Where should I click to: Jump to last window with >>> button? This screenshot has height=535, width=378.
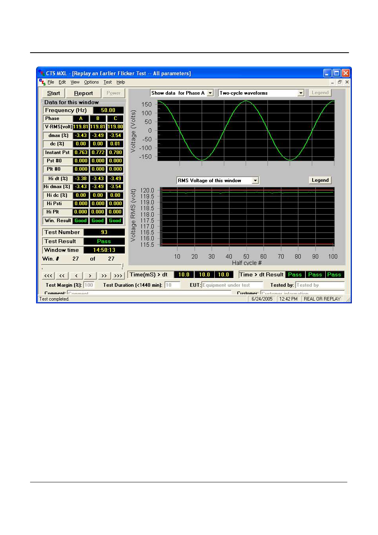[x=118, y=276]
